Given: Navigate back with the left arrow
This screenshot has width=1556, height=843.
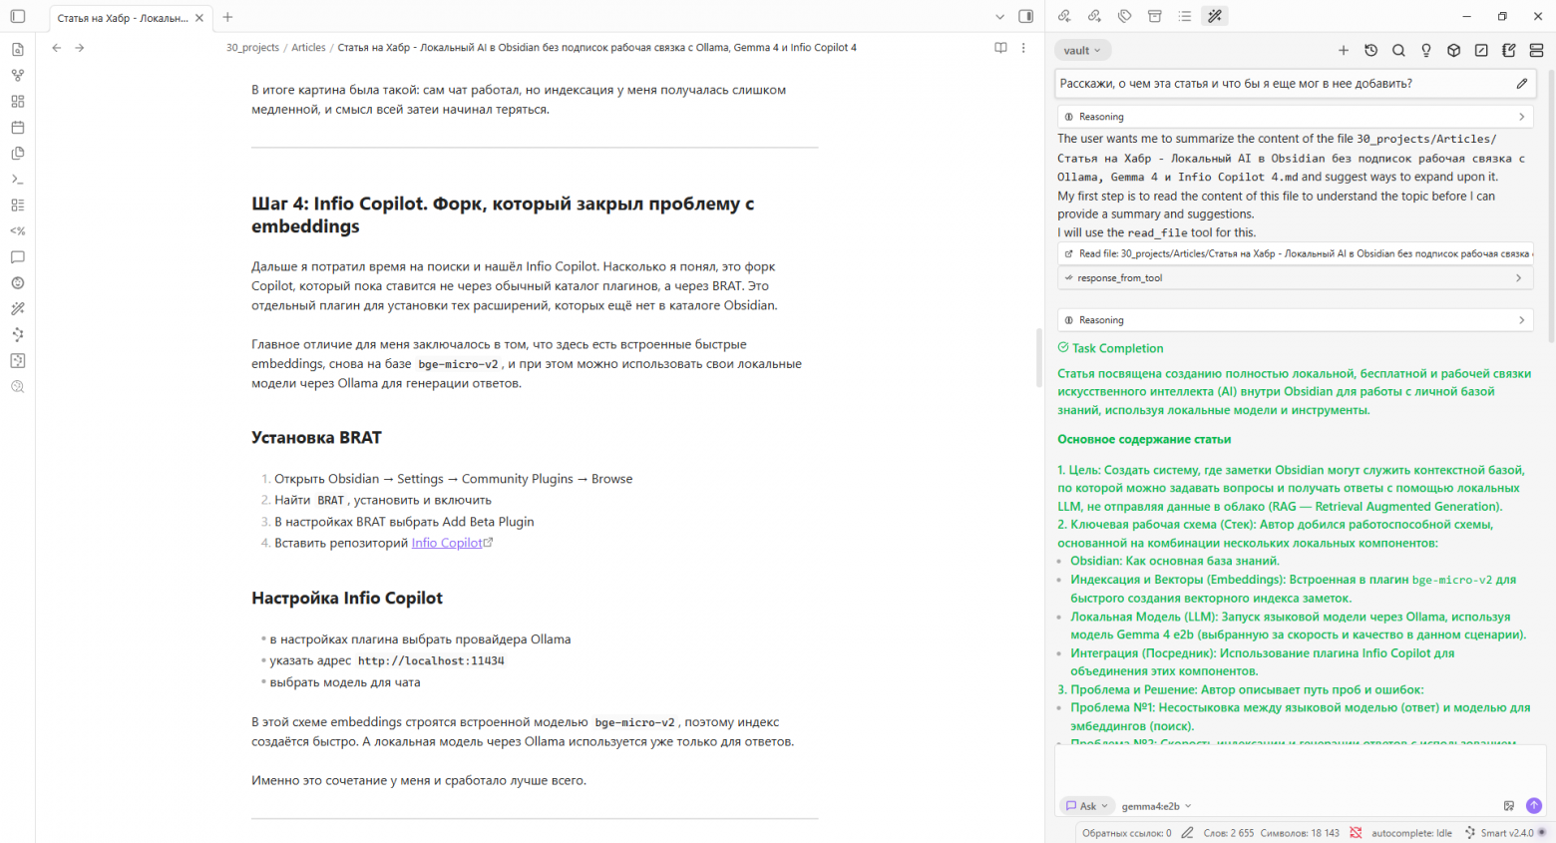Looking at the screenshot, I should (x=57, y=48).
